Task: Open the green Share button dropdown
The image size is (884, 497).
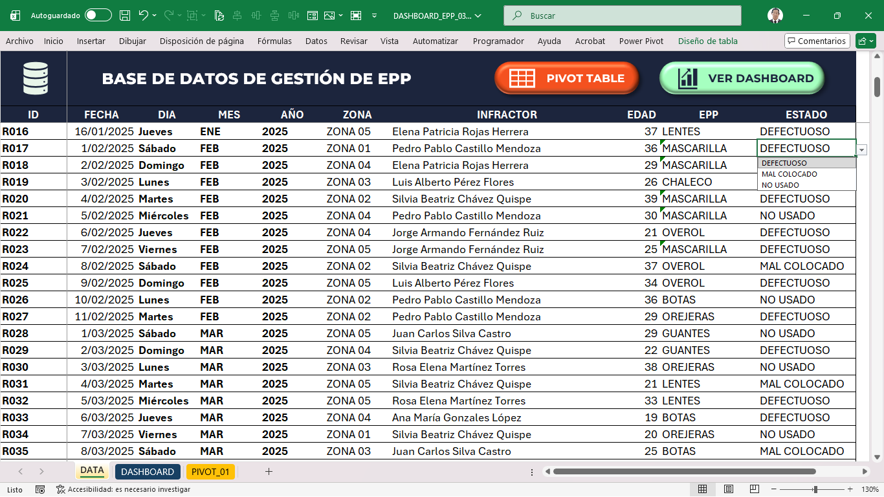Action: tap(865, 41)
